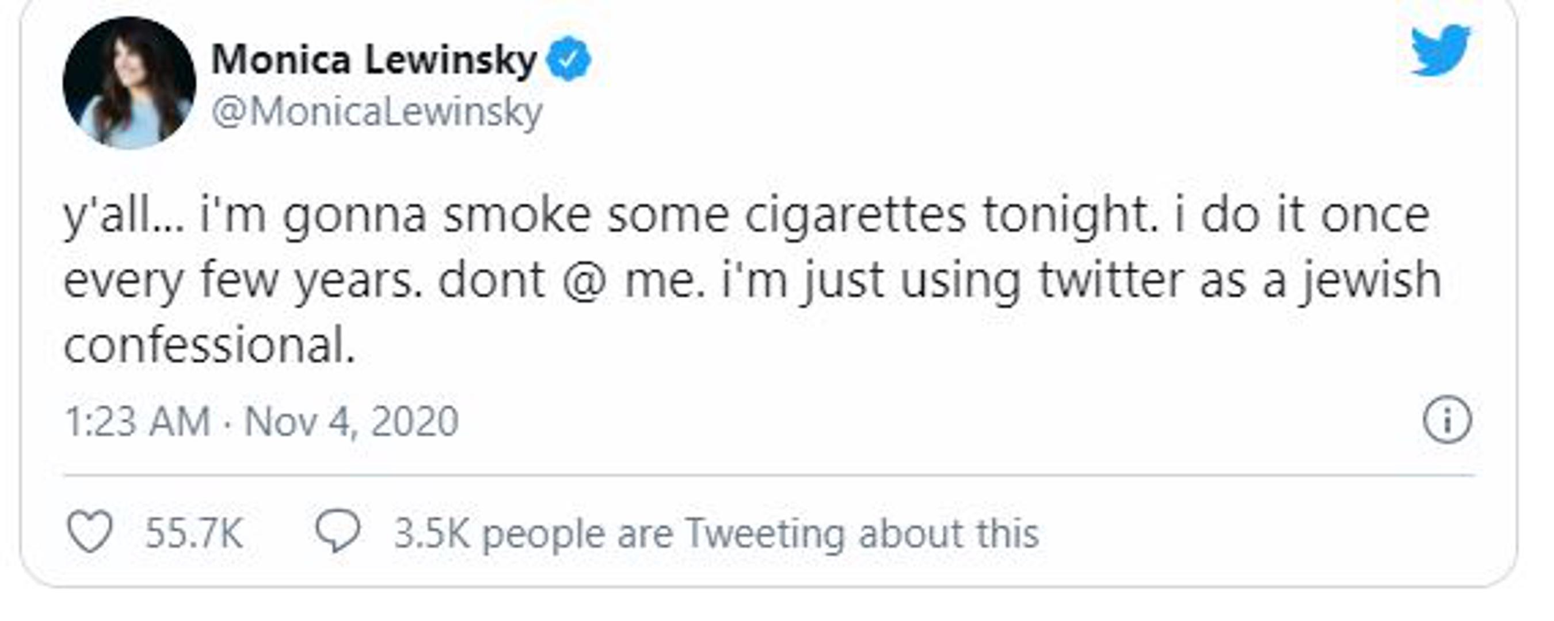1554x621 pixels.
Task: Click the reply speech bubble icon
Action: point(338,532)
